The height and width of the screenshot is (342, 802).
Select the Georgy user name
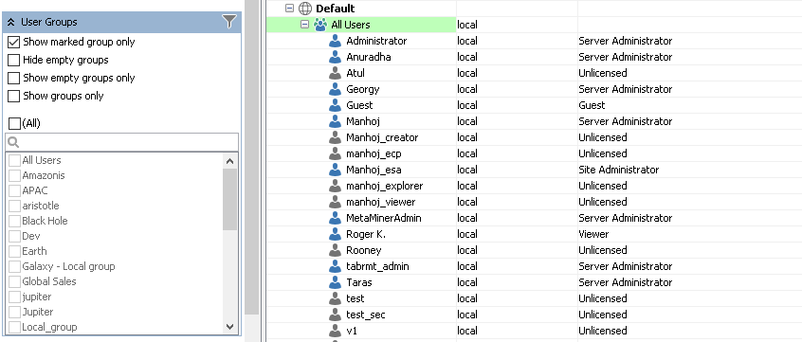point(363,89)
